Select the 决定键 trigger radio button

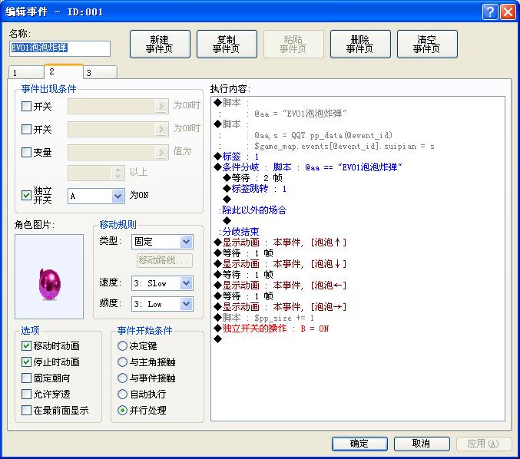pyautogui.click(x=122, y=346)
